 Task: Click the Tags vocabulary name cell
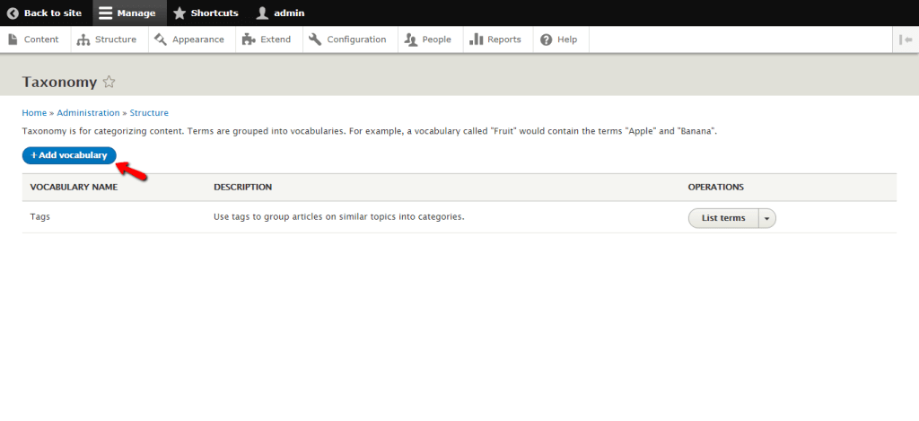(39, 217)
